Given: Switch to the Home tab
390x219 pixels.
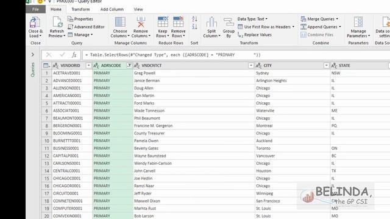Looking at the screenshot, I should click(x=56, y=9).
